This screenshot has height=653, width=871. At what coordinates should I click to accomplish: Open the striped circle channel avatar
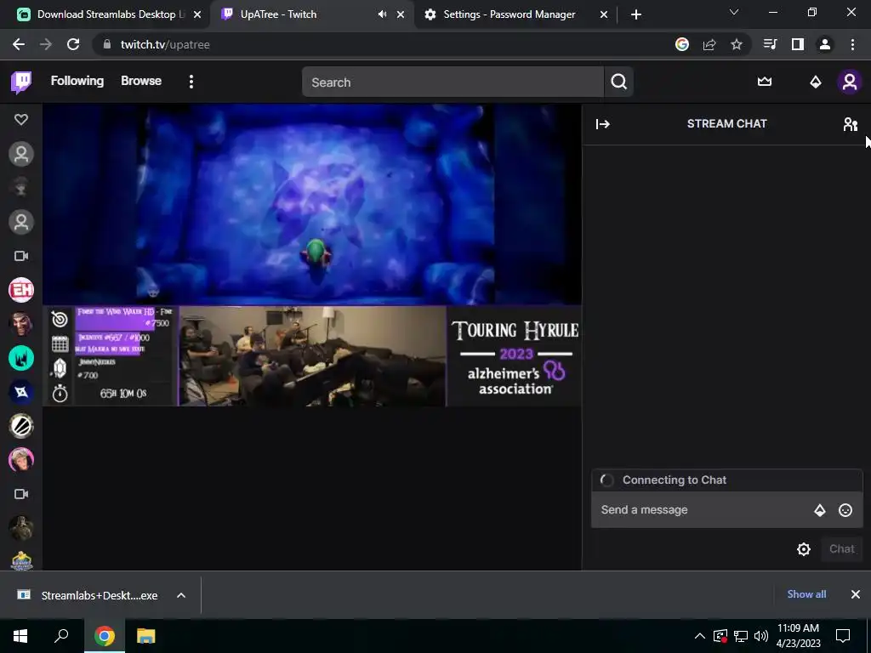click(21, 426)
